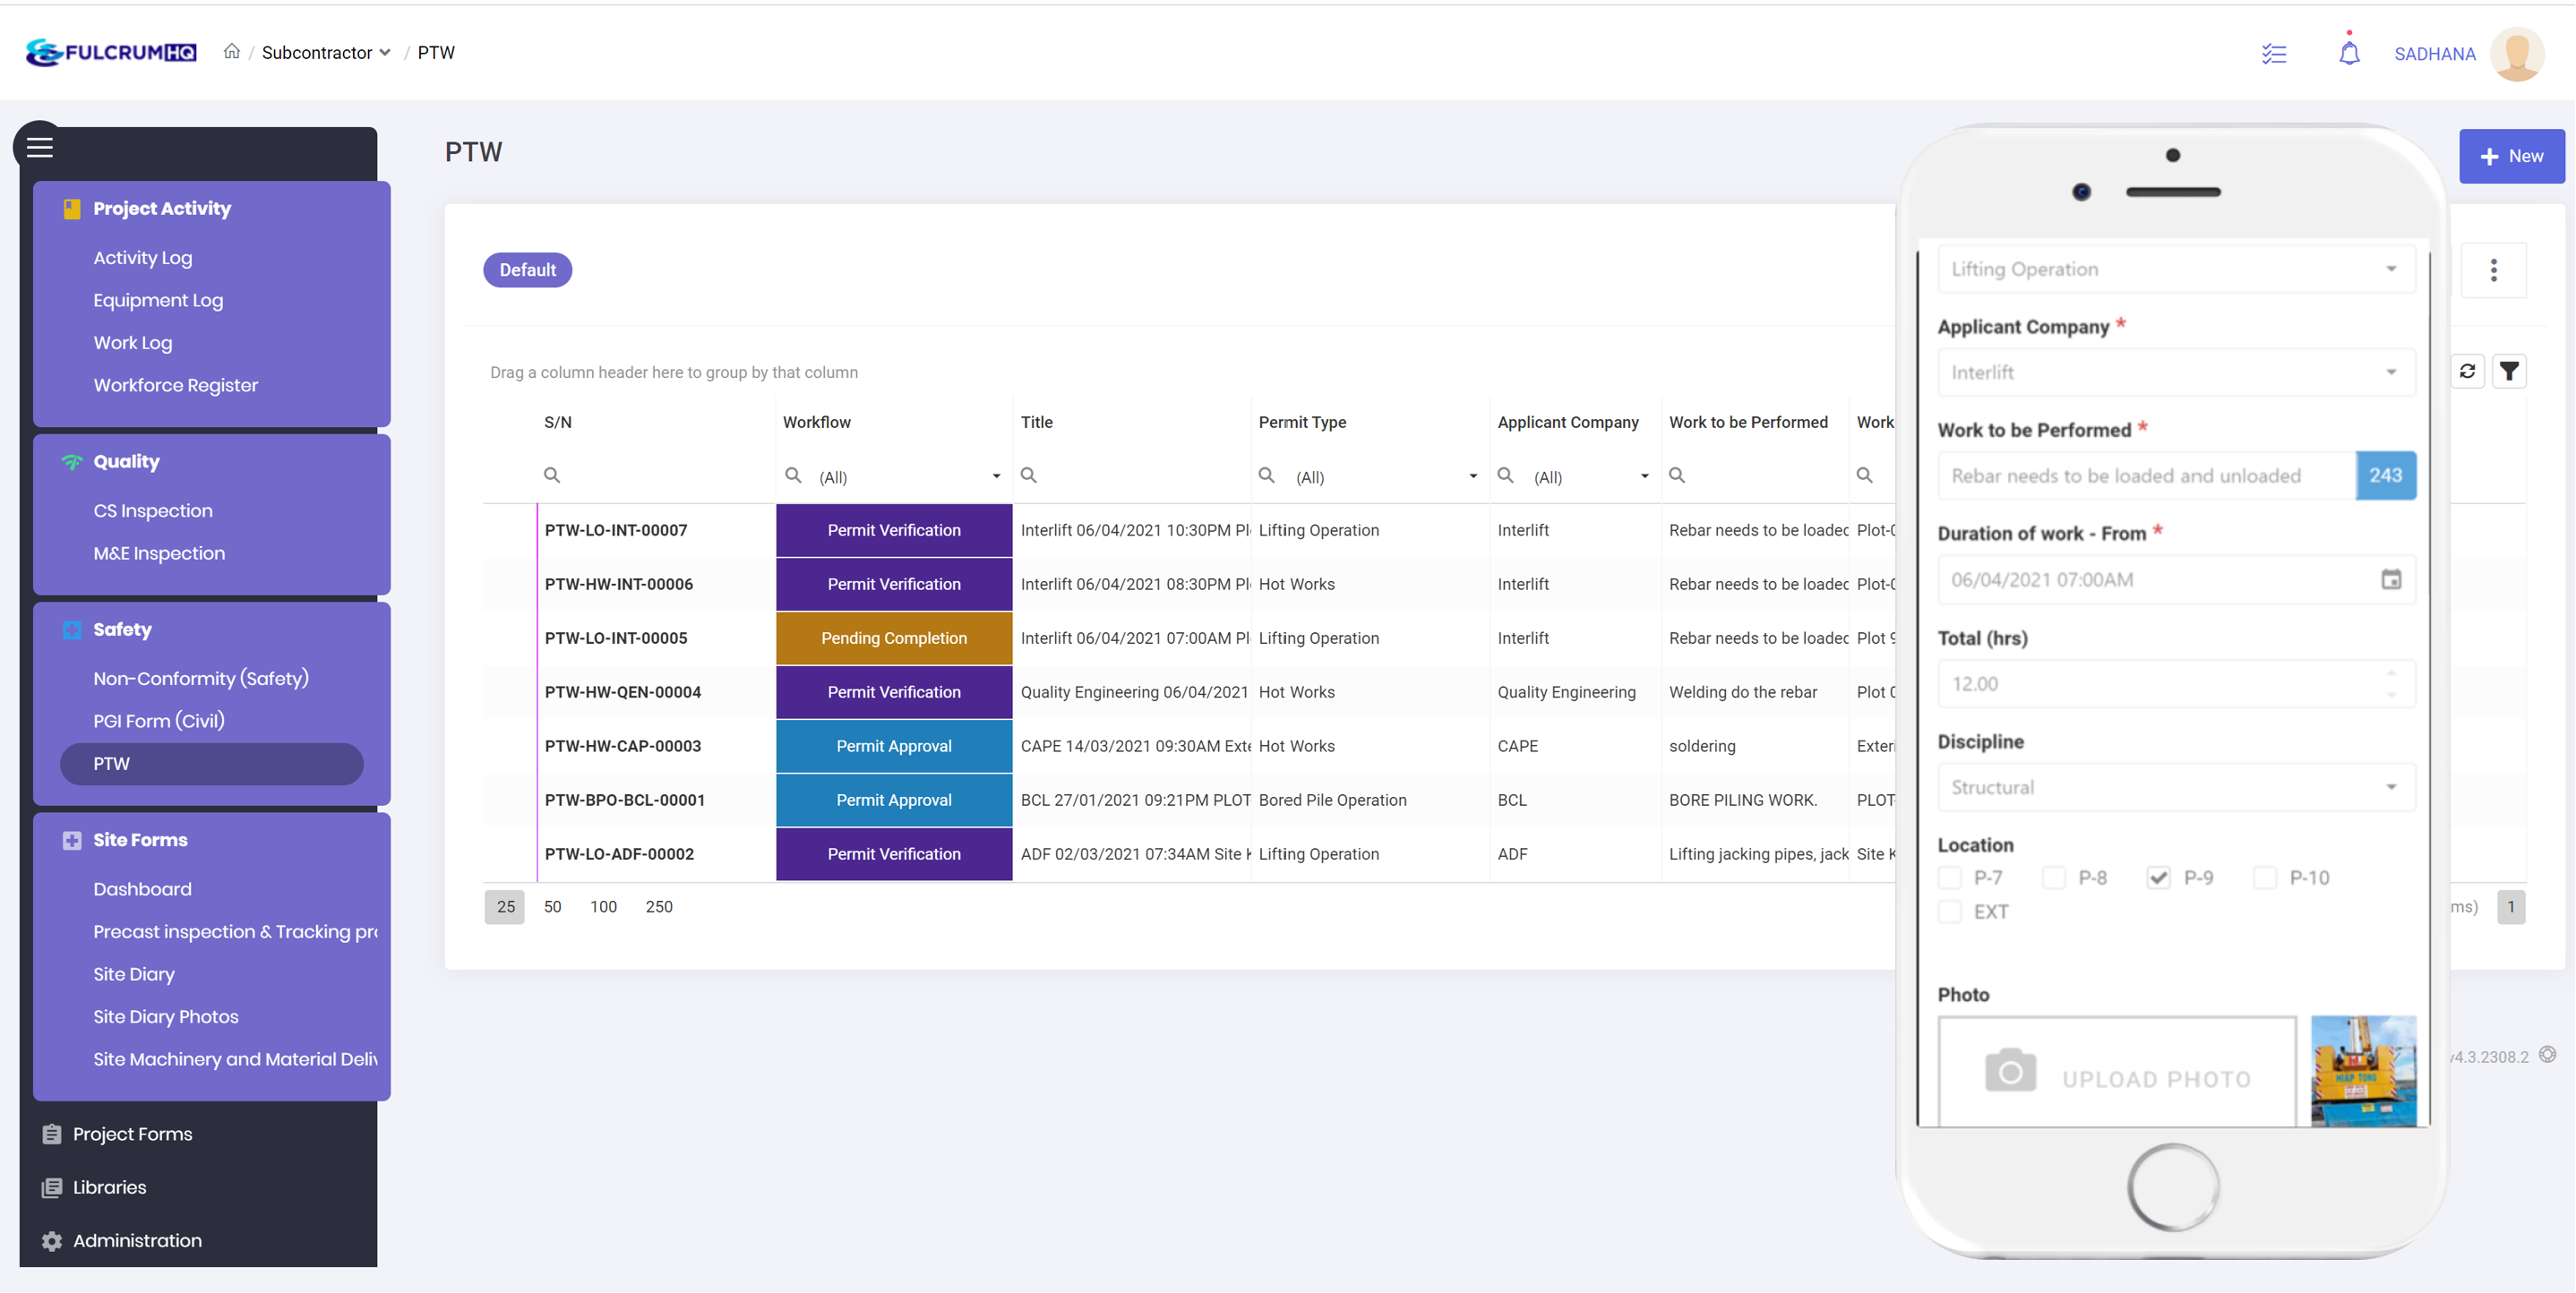Viewport: 2576px width, 1293px height.
Task: Open the home breadcrumb icon
Action: pos(231,51)
